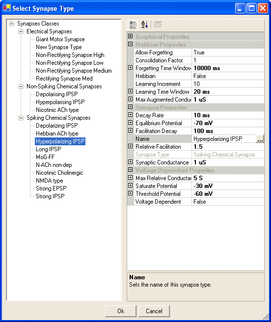Screen dimensions: 271x322
Task: Expand the Learning Time Window property
Action: point(130,91)
